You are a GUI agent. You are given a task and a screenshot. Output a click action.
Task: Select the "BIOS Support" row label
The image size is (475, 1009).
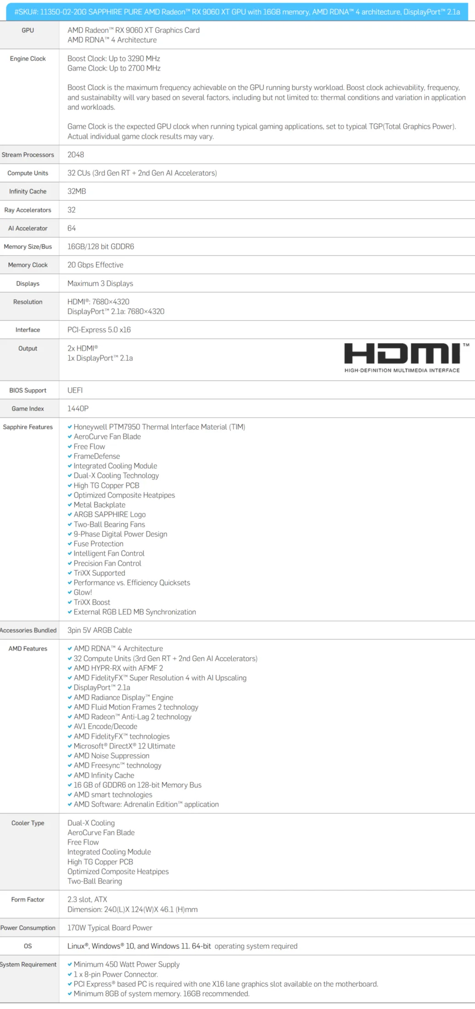pyautogui.click(x=28, y=391)
